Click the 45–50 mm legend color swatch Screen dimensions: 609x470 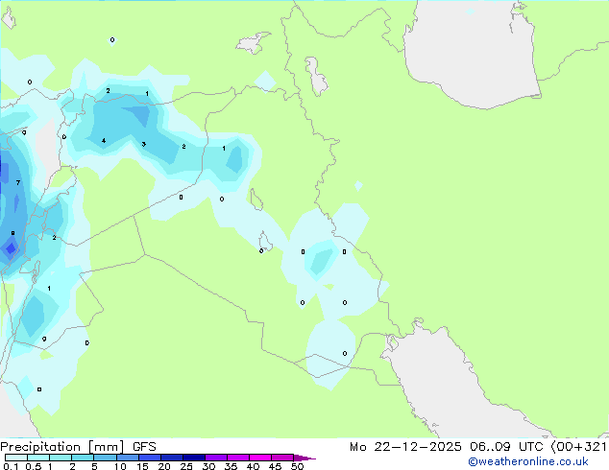click(x=282, y=458)
